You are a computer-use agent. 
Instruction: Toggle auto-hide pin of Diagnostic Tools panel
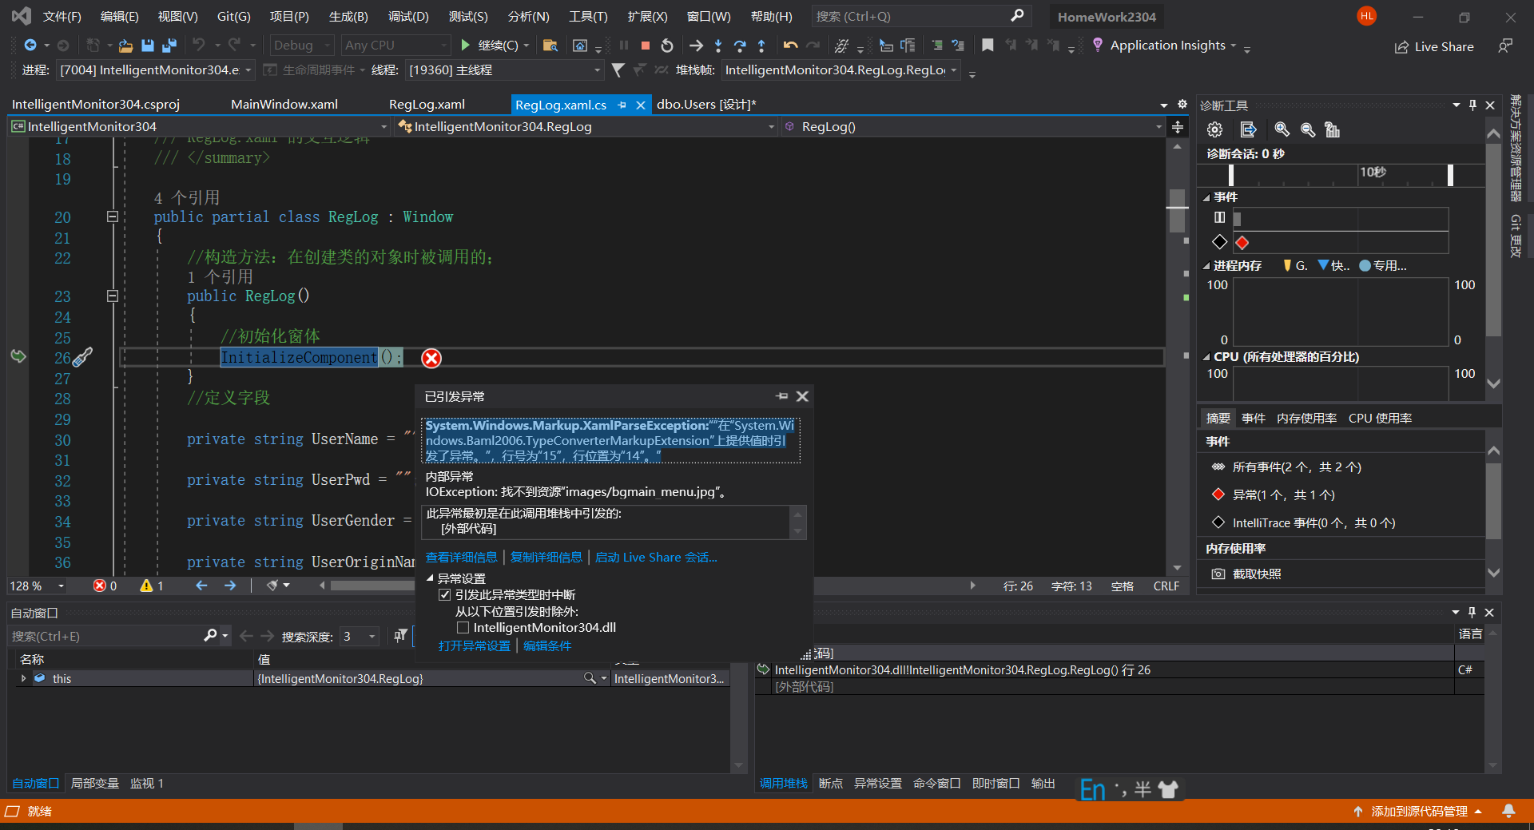point(1472,105)
